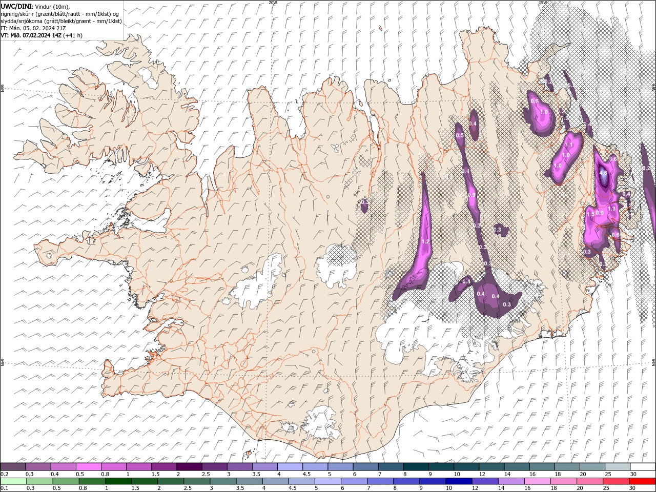Click the 0.5 precipitation value on the map
Image resolution: width=656 pixels, height=492 pixels.
[460, 135]
